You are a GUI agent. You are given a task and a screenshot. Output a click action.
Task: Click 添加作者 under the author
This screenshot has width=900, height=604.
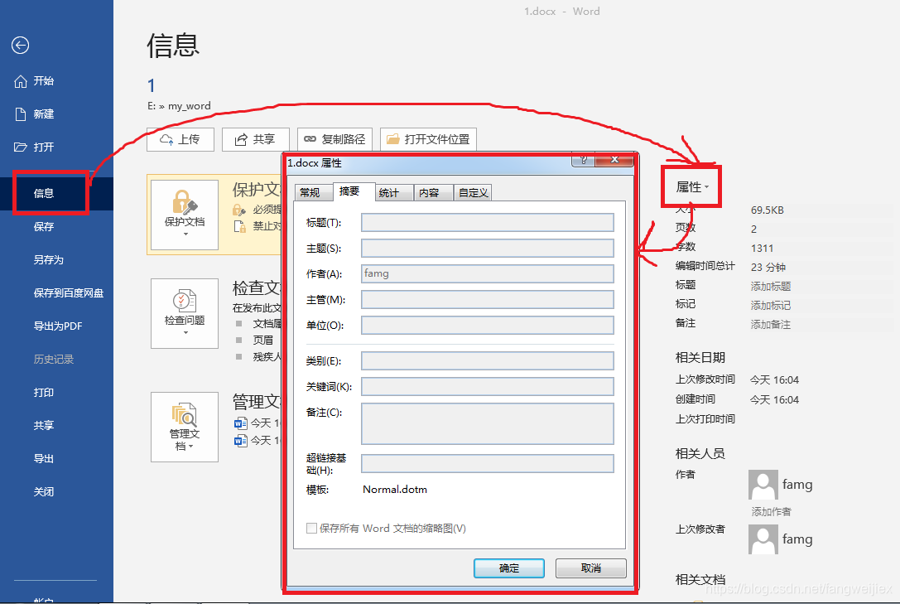tap(771, 511)
